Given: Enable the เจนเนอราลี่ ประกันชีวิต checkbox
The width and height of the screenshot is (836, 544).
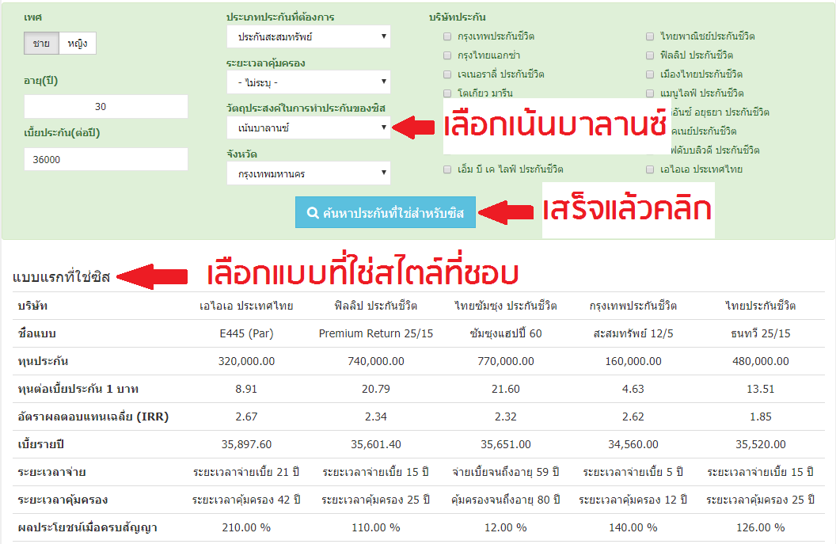Looking at the screenshot, I should click(448, 74).
